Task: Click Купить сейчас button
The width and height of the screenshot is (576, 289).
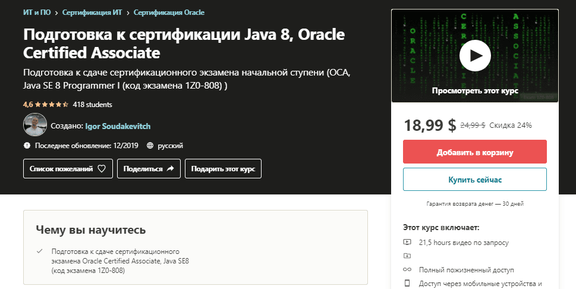Action: 474,180
